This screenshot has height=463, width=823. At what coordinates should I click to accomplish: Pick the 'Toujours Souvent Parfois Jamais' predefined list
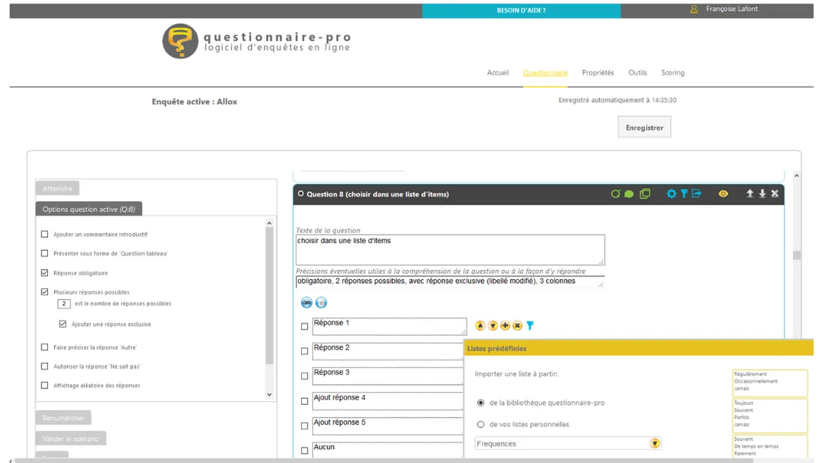tap(770, 414)
